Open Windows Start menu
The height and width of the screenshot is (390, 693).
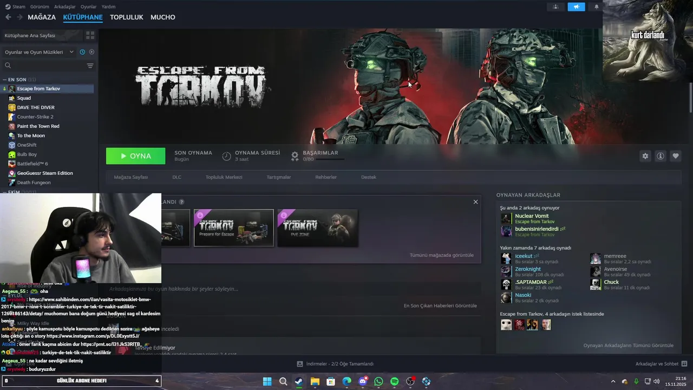point(267,381)
